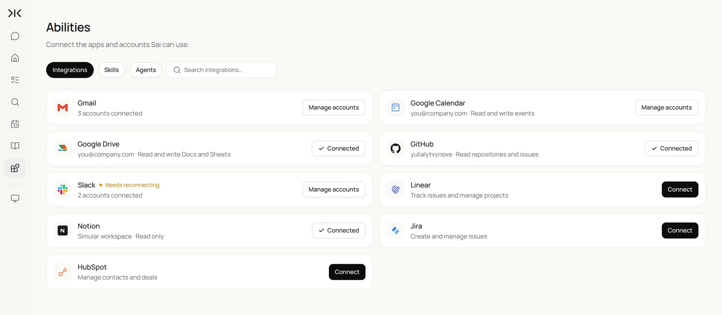Viewport: 722px width, 315px height.
Task: Open the chat bubble sidebar icon
Action: click(15, 36)
